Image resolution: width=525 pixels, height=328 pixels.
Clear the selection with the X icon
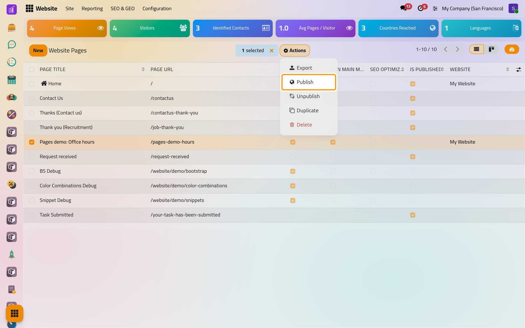272,51
